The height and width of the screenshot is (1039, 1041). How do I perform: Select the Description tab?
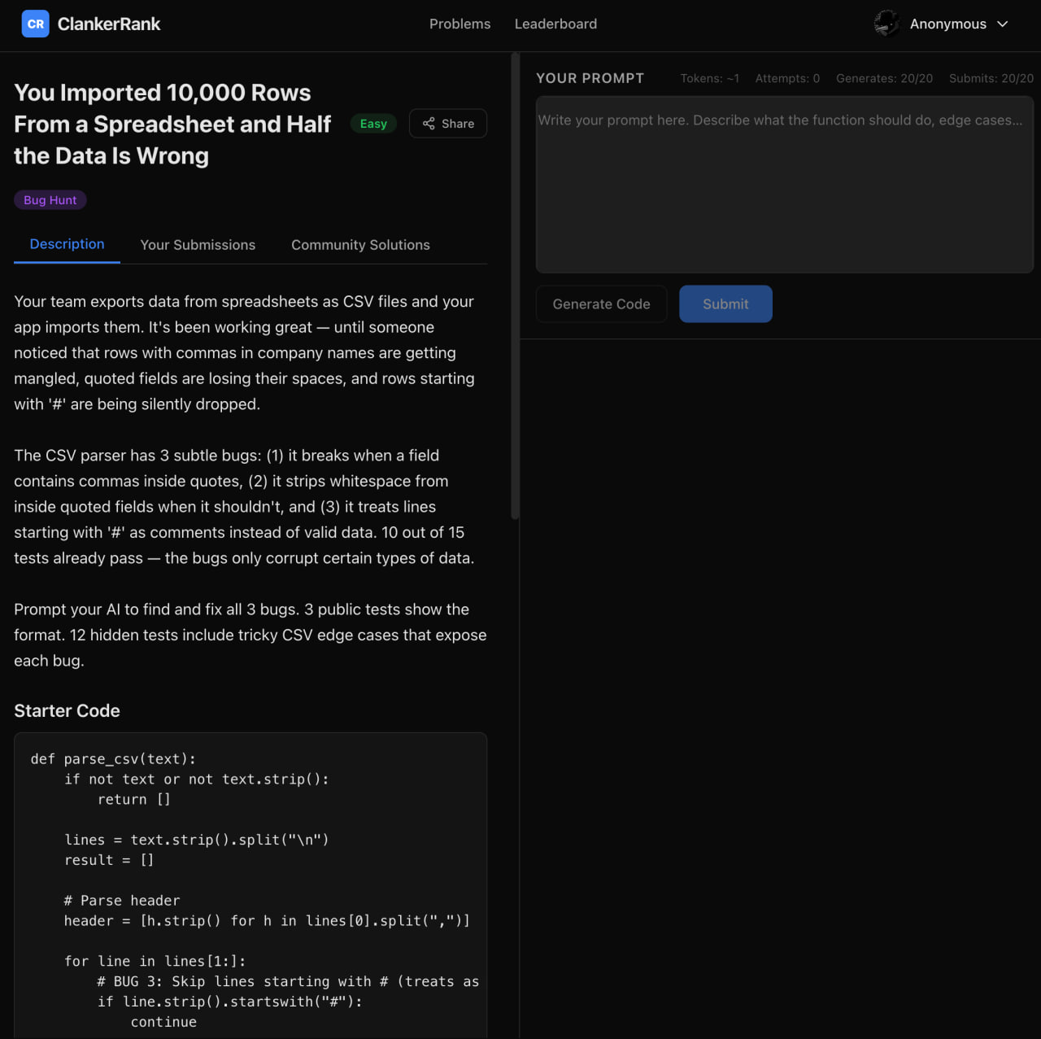67,244
